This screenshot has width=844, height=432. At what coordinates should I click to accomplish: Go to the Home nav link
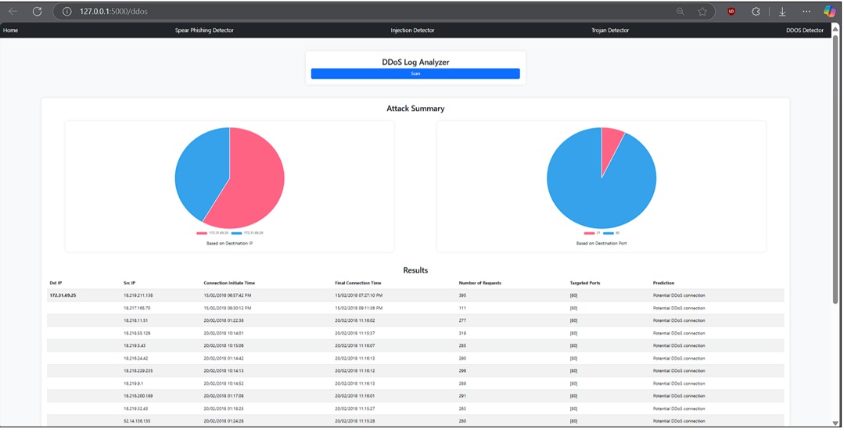11,30
